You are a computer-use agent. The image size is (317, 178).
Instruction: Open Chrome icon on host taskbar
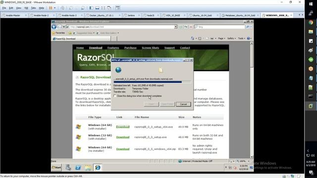(311, 22)
